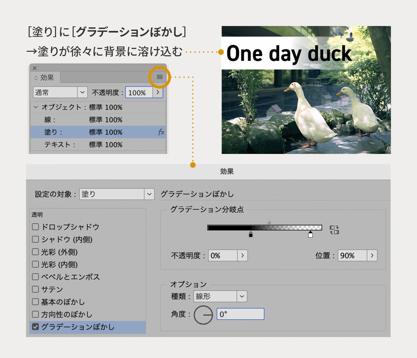Image resolution: width=417 pixels, height=358 pixels.
Task: Enable 基本のぼかし checkbox
Action: coord(35,302)
